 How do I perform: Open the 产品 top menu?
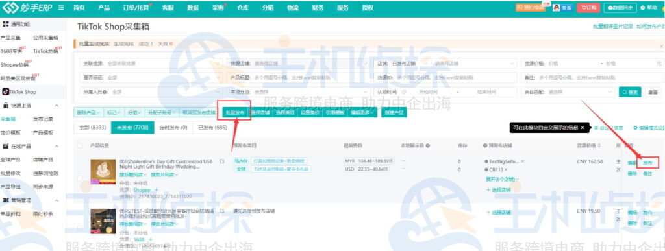(104, 8)
